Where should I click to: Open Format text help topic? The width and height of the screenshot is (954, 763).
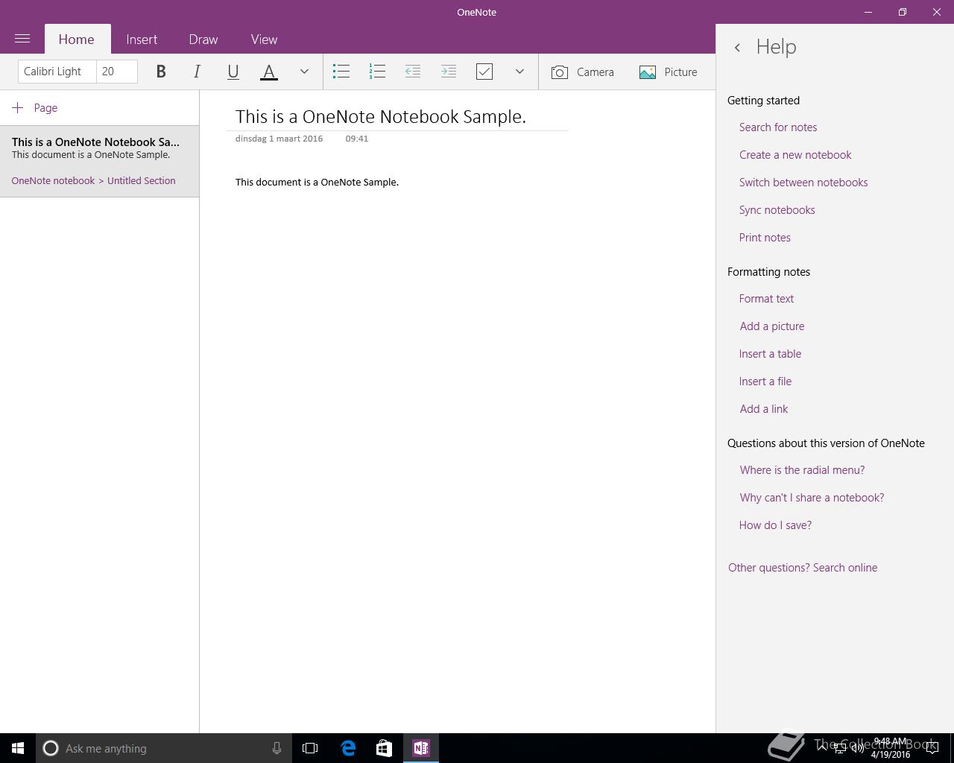tap(766, 299)
